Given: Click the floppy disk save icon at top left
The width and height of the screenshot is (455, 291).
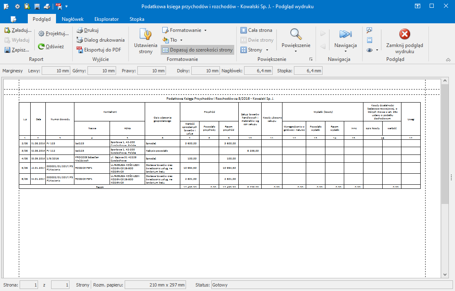Looking at the screenshot, I should pos(36,6).
